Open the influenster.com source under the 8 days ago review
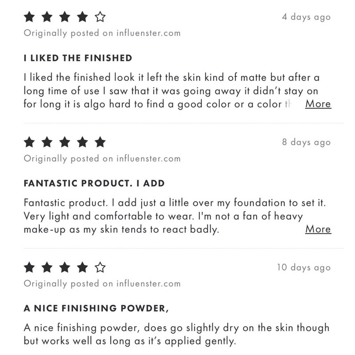Image resolution: width=355 pixels, height=355 pixels. point(148,158)
